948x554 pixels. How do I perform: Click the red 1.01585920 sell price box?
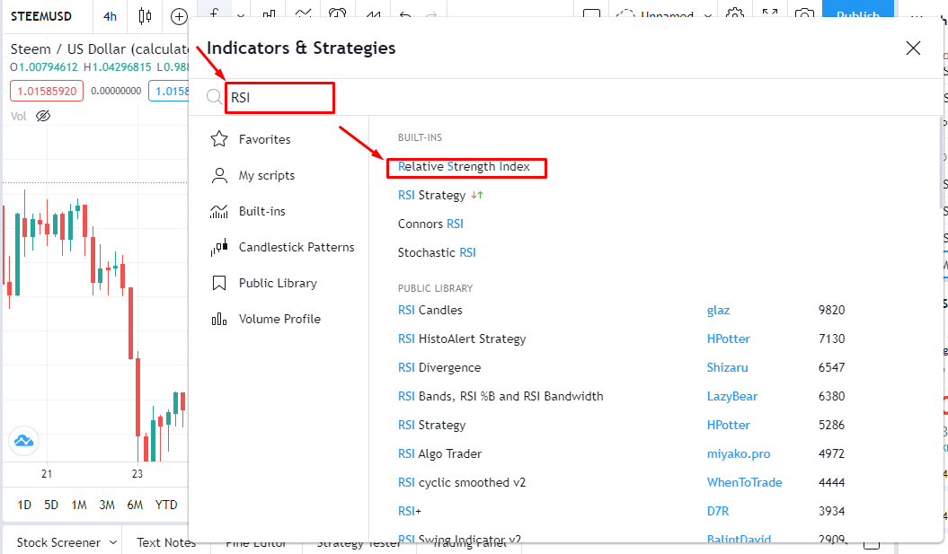coord(47,92)
